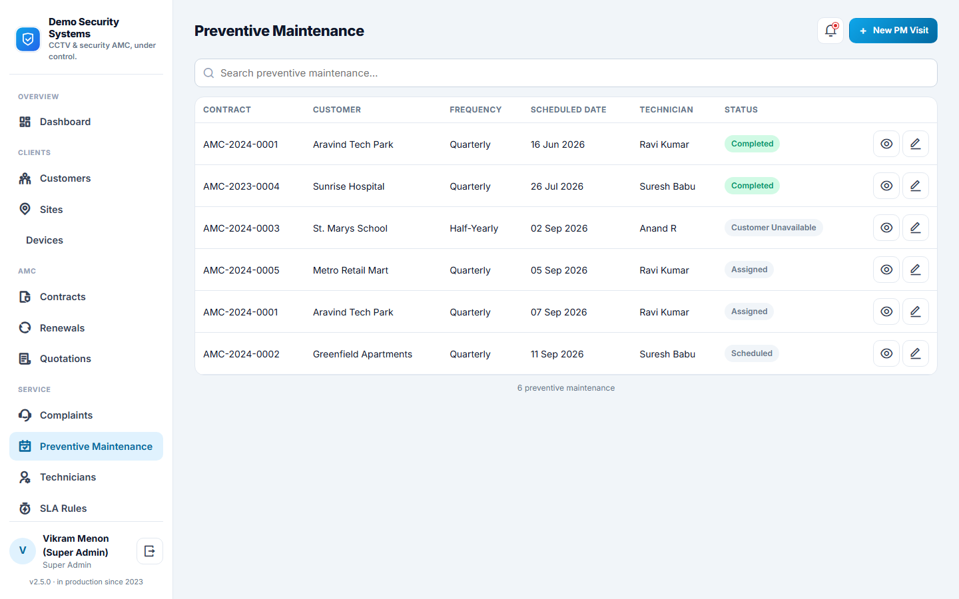The image size is (959, 599).
Task: Click the Contract column header
Action: [227, 110]
